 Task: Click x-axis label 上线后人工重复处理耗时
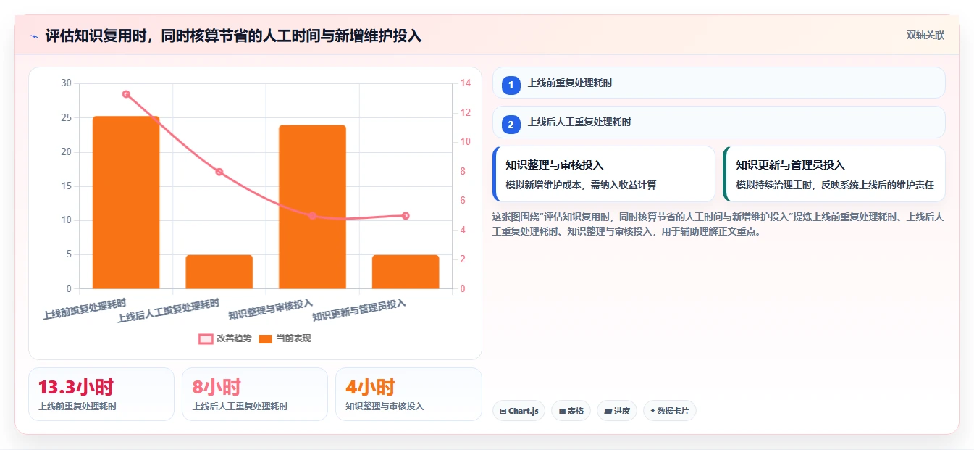point(168,311)
